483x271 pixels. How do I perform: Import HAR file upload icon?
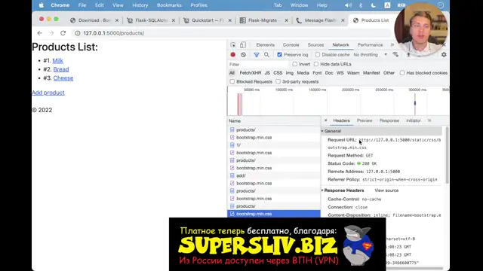pyautogui.click(x=408, y=55)
